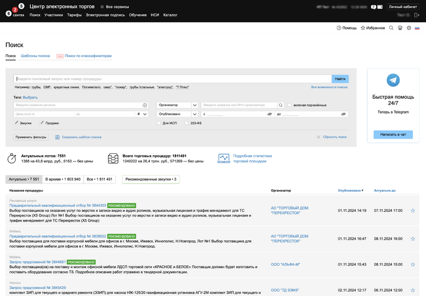The width and height of the screenshot is (426, 296).
Task: Click the Telegram logo icon
Action: pos(393,80)
